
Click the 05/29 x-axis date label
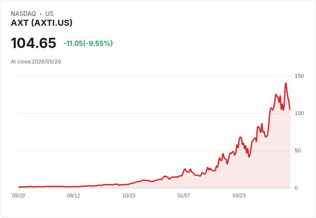(18, 196)
